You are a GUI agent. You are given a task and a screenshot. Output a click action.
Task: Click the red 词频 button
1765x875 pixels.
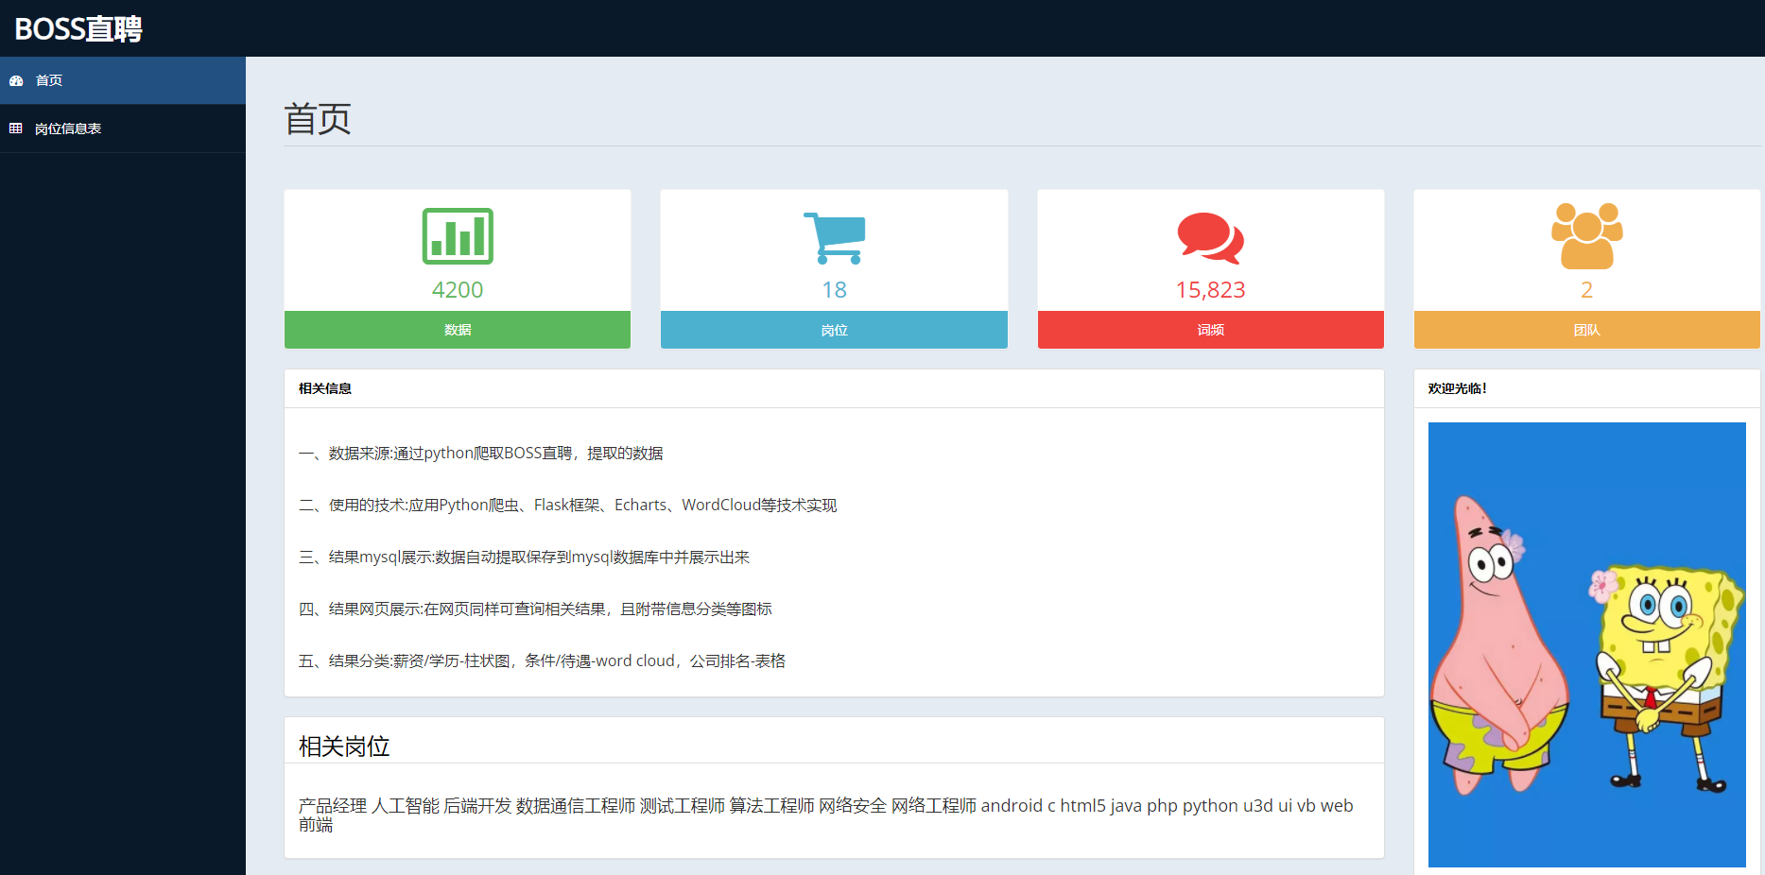[1211, 330]
